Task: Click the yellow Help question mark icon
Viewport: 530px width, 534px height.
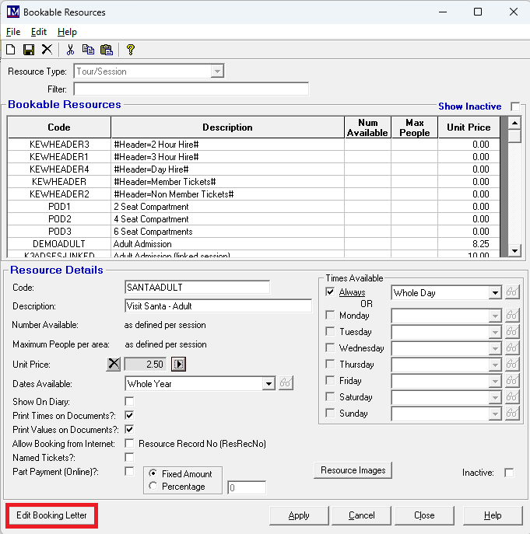Action: point(131,50)
